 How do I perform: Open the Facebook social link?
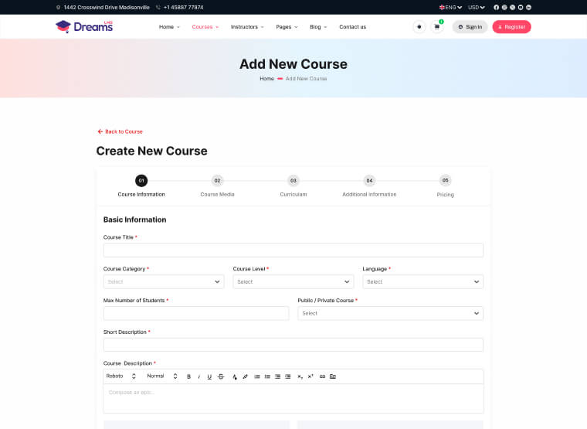click(x=496, y=7)
